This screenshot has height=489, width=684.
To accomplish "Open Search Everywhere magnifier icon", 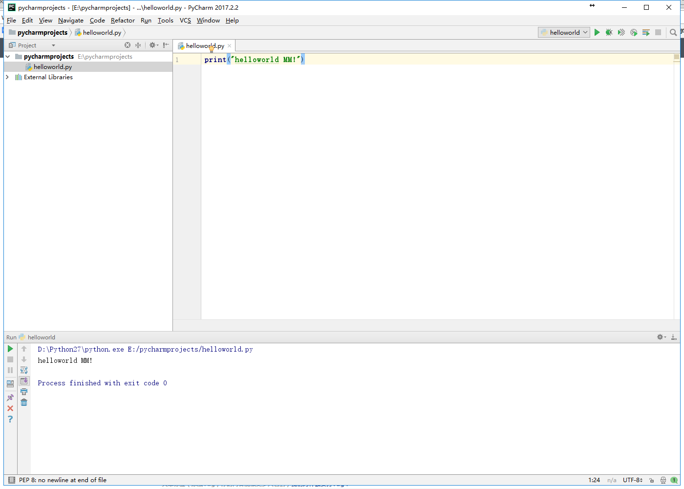I will 673,32.
